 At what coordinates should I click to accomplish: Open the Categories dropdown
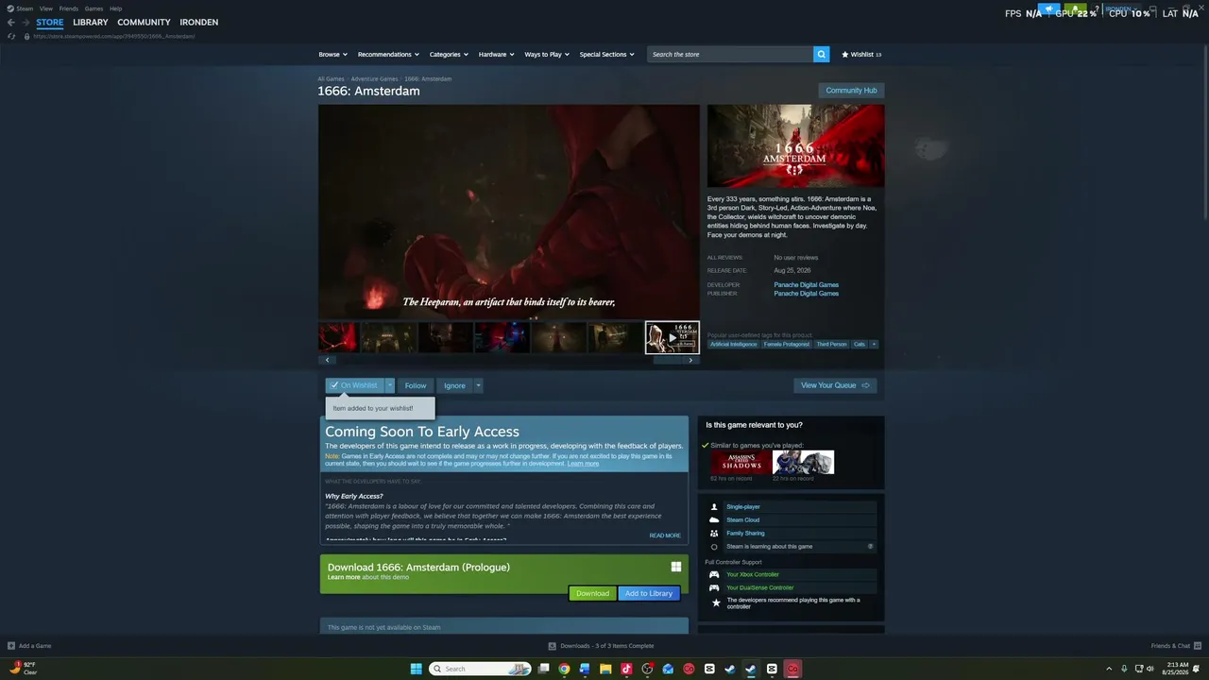(449, 54)
